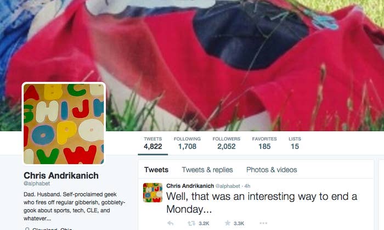Image resolution: width=384 pixels, height=230 pixels.
Task: Click the Chris Andrikanich profile name heading
Action: coord(61,175)
